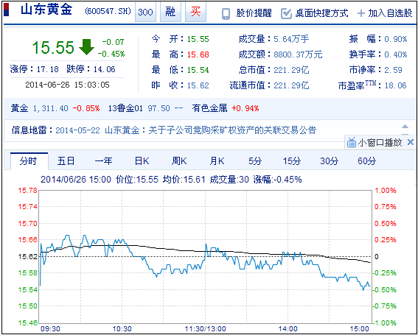Switch to the 一年 one-year tab
Viewport: 418px width, 335px height.
(x=103, y=161)
